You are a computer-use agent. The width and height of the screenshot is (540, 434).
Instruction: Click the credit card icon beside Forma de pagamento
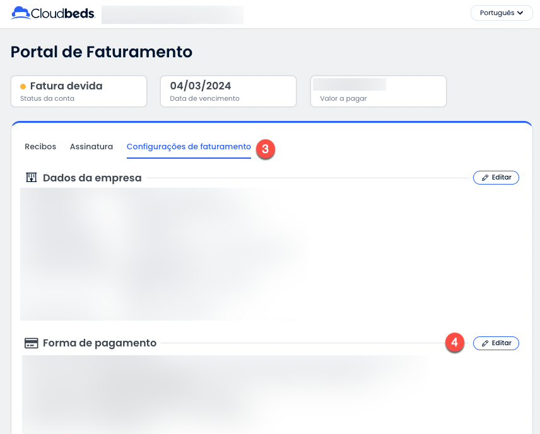click(32, 343)
